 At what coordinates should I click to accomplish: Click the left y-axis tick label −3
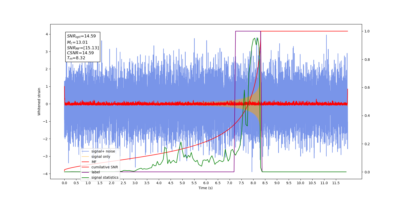(x=45, y=156)
